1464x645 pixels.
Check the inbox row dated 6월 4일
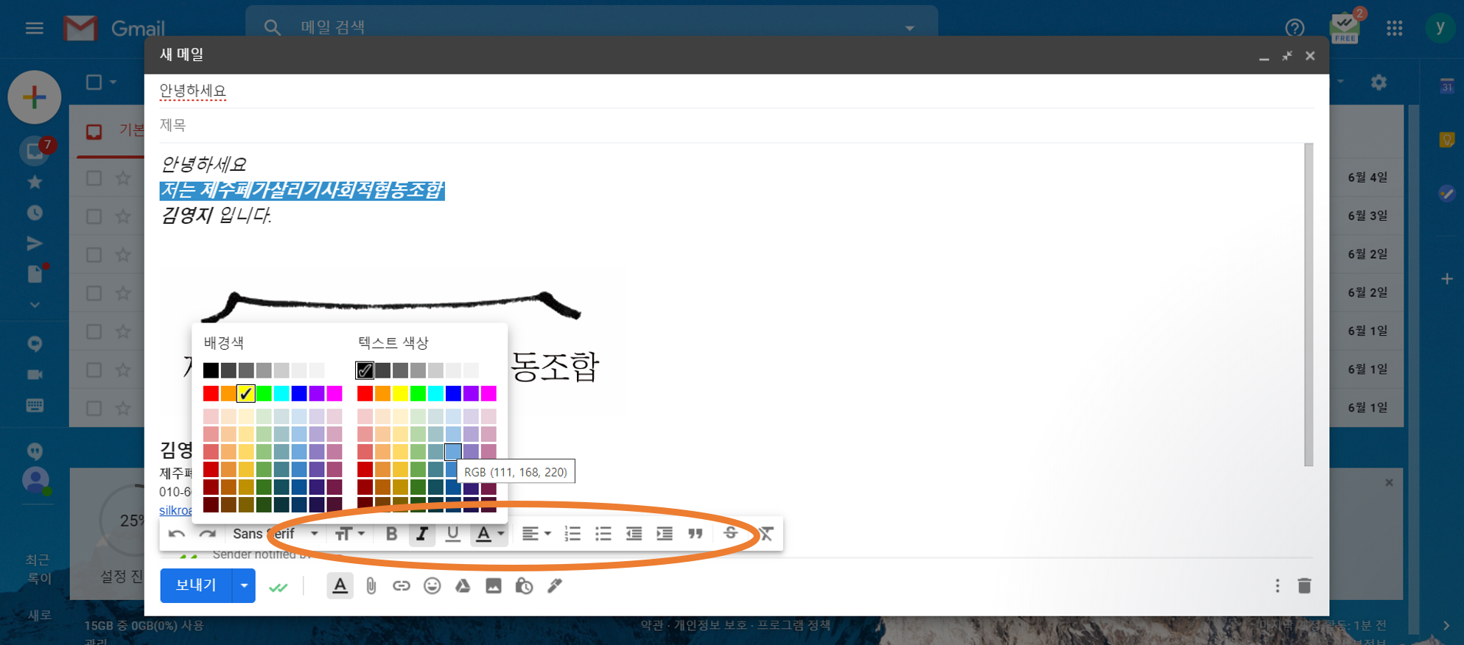[94, 178]
